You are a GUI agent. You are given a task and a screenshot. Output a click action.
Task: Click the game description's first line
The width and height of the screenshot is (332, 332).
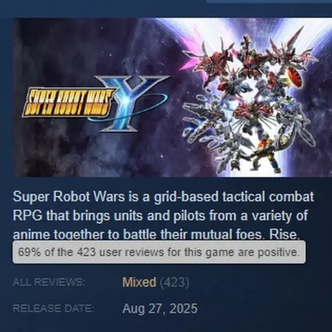coord(163,197)
